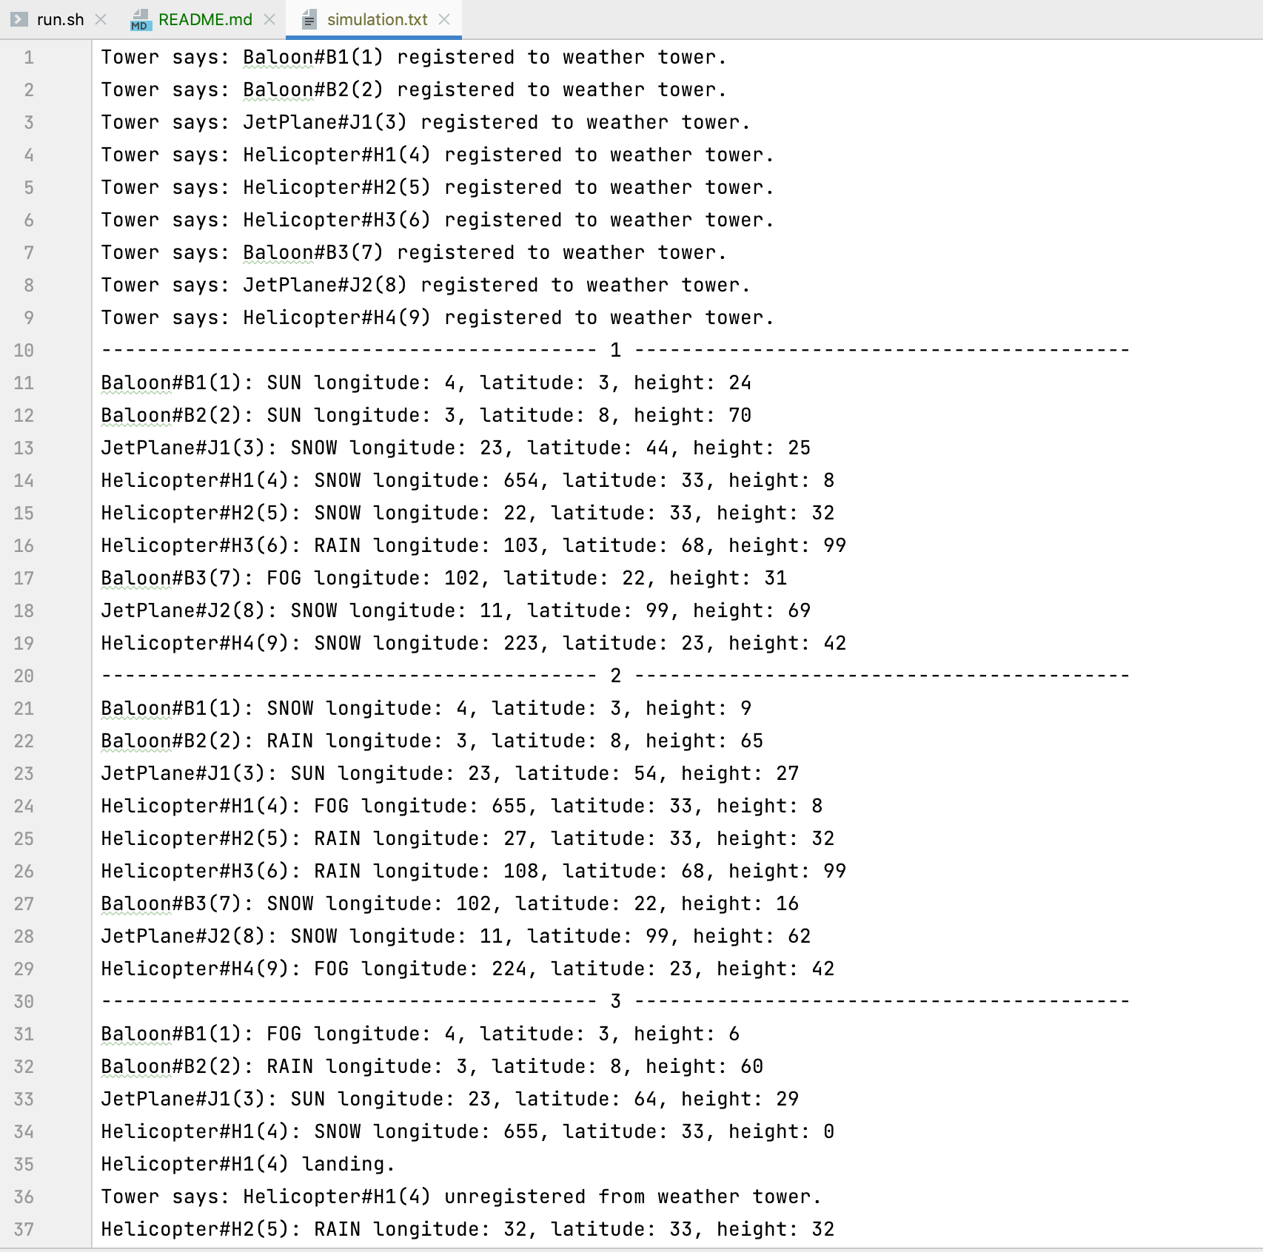Click line number 10 in the gutter
The height and width of the screenshot is (1252, 1263).
pyautogui.click(x=24, y=351)
